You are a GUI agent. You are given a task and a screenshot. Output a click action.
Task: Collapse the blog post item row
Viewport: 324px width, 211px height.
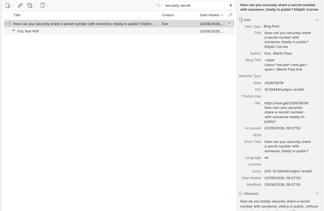[x=6, y=24]
